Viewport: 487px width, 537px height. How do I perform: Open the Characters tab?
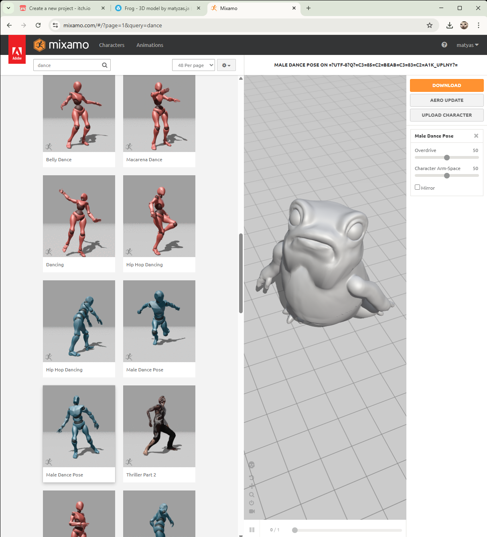pos(112,45)
